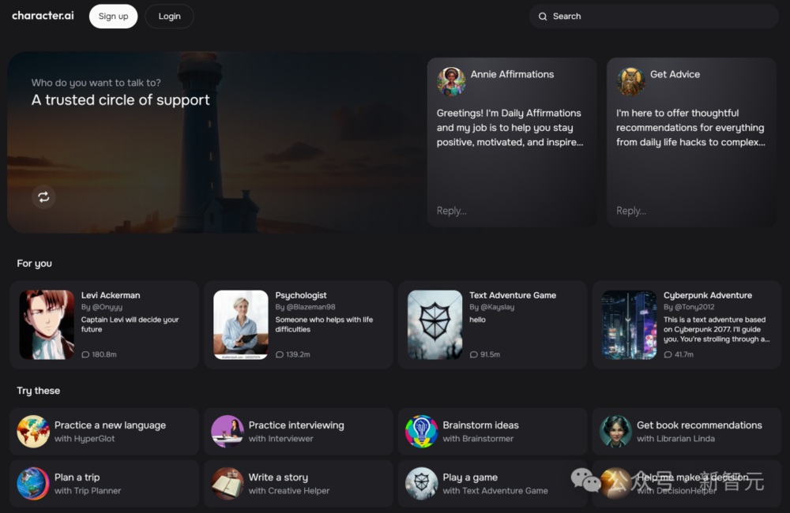Click the search magnifier icon
The height and width of the screenshot is (513, 790).
(x=543, y=17)
